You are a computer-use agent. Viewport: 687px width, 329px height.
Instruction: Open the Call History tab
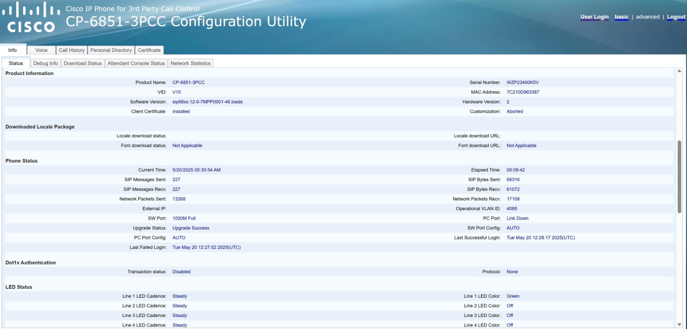pos(72,50)
